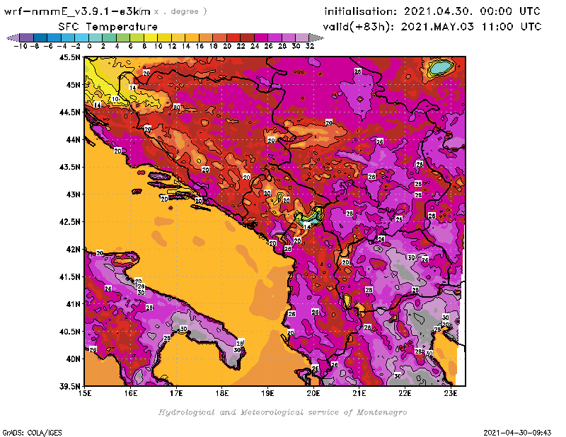Pick the legend swatch between 28 and 30
This screenshot has width=566, height=437.
[288, 37]
